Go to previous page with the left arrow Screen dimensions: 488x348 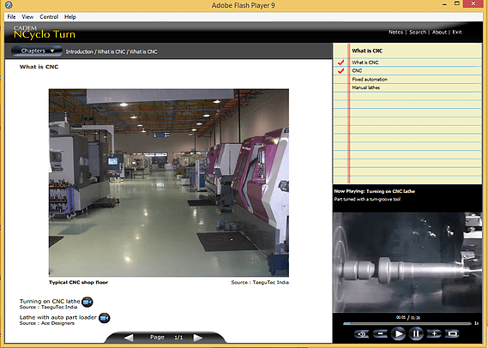pos(129,338)
